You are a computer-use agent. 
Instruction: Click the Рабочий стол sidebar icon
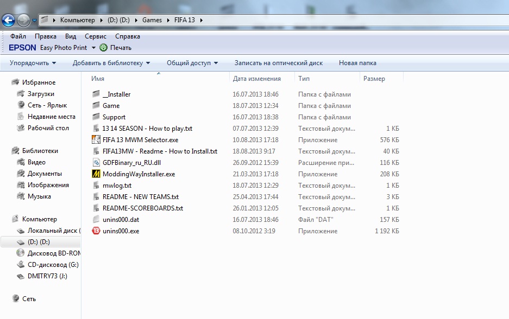tap(21, 127)
